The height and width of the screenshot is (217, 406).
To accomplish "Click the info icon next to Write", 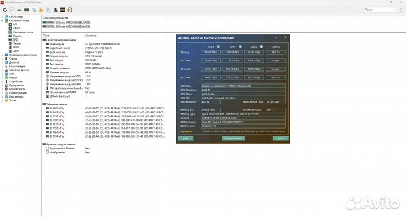I will point(240,47).
